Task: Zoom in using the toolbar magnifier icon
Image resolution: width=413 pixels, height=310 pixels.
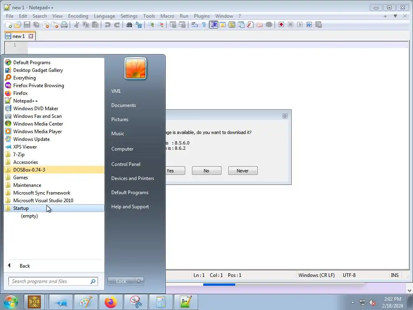Action: 151,25
